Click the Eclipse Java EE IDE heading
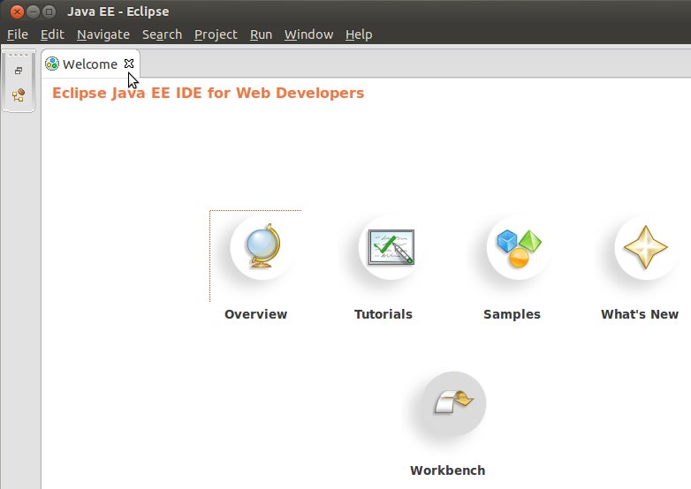Viewport: 691px width, 489px height. (208, 93)
